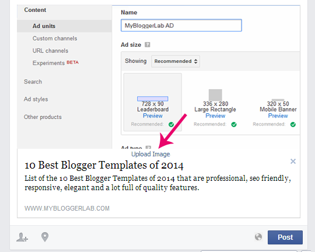Click the tag people icon

click(x=22, y=237)
